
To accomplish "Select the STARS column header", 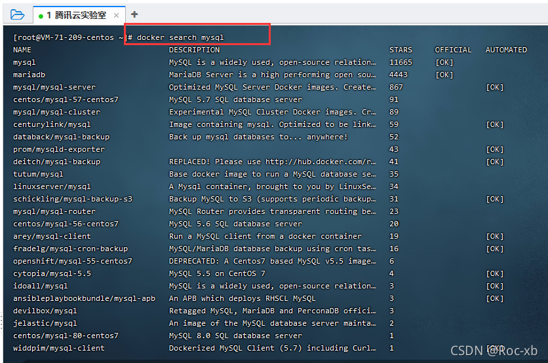I will (x=401, y=50).
